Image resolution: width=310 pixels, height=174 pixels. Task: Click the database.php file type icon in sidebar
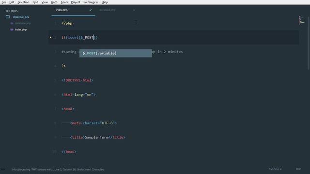coord(12,23)
